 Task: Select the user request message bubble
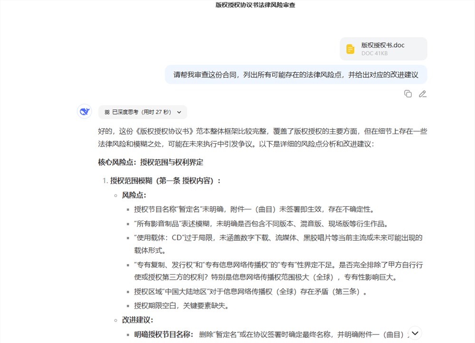(x=295, y=75)
